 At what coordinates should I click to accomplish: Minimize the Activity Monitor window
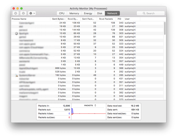(x=18, y=9)
